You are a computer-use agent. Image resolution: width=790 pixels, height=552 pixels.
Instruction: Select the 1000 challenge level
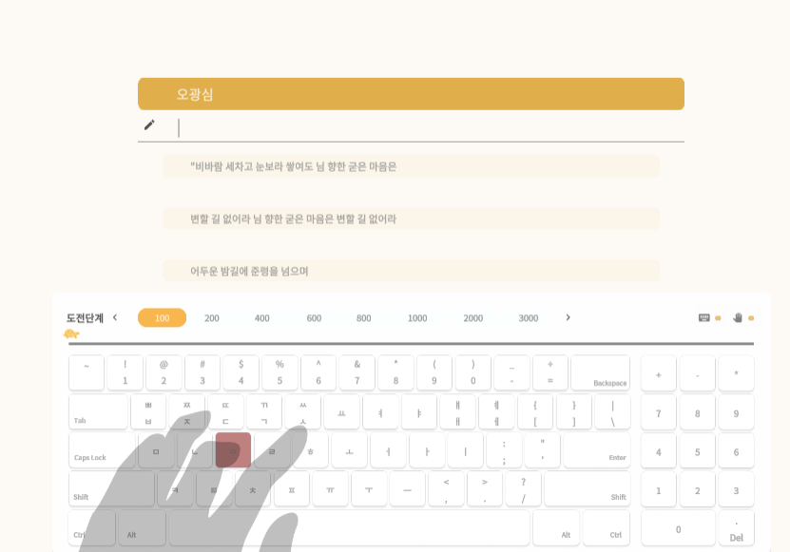(x=416, y=319)
